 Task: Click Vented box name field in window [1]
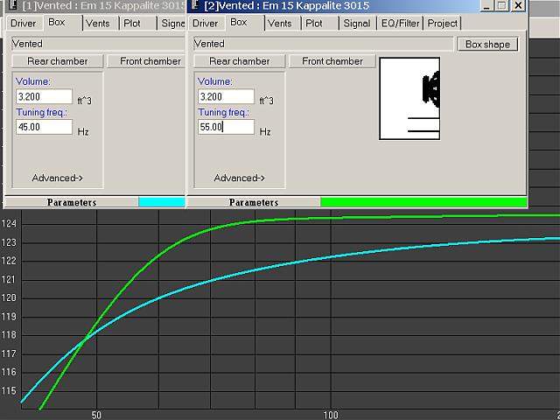(x=99, y=44)
